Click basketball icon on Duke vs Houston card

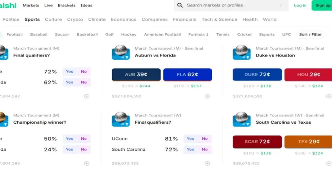[242, 52]
